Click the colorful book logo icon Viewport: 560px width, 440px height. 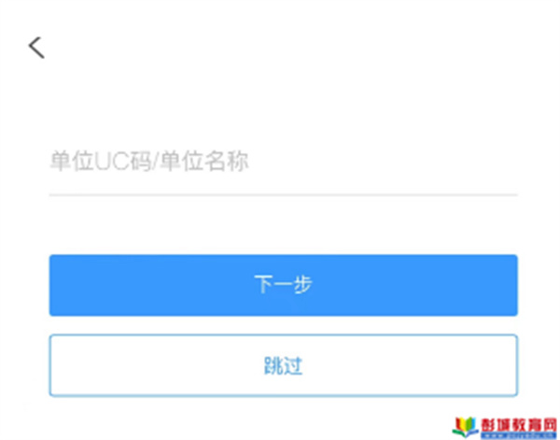(x=465, y=427)
